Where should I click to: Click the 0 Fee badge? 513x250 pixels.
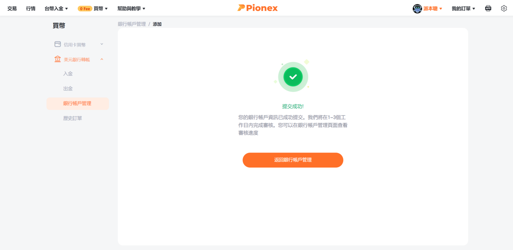click(85, 9)
